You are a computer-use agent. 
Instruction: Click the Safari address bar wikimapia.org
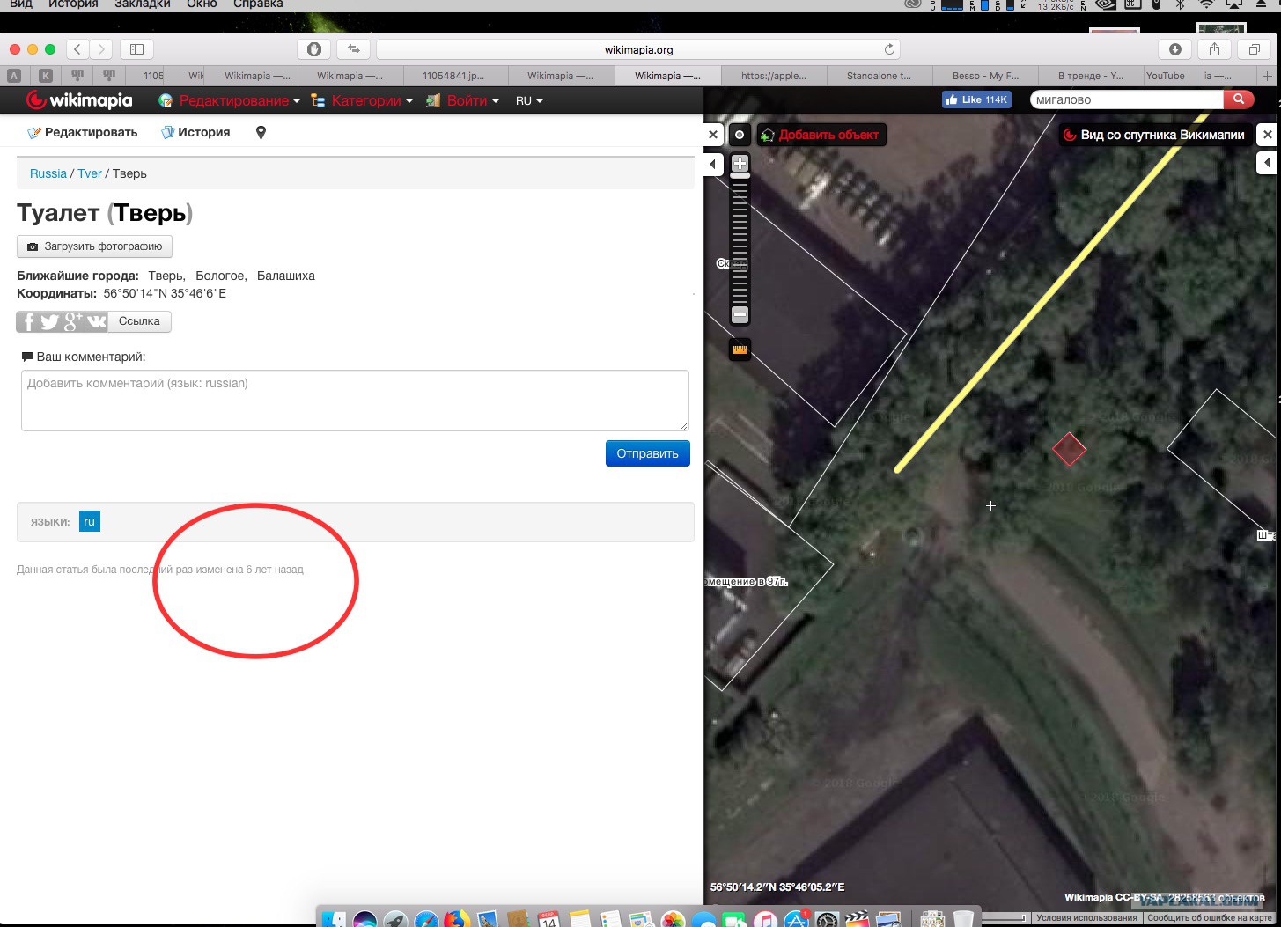click(x=638, y=49)
